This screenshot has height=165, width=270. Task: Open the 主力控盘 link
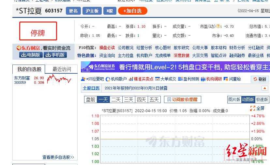[x=126, y=55]
